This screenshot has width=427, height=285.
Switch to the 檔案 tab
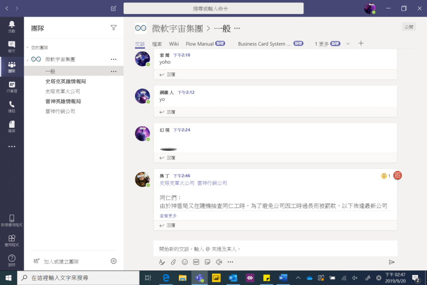157,44
